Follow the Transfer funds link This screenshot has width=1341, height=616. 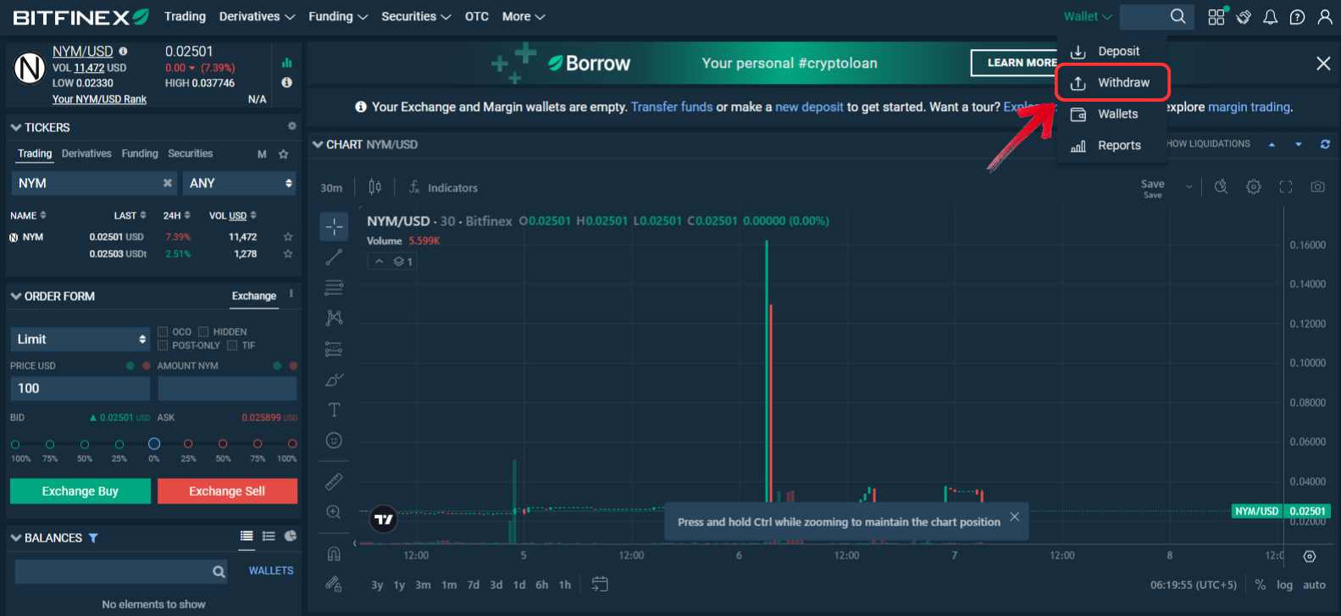pyautogui.click(x=672, y=107)
